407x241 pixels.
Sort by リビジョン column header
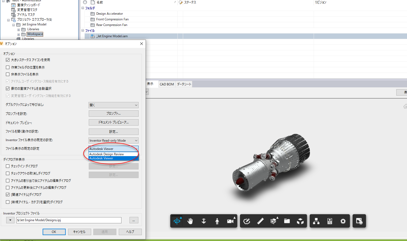[321, 2]
